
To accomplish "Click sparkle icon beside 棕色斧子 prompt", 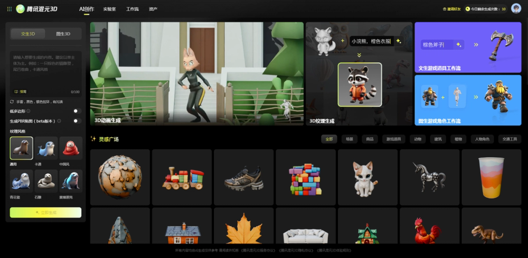I will (459, 44).
